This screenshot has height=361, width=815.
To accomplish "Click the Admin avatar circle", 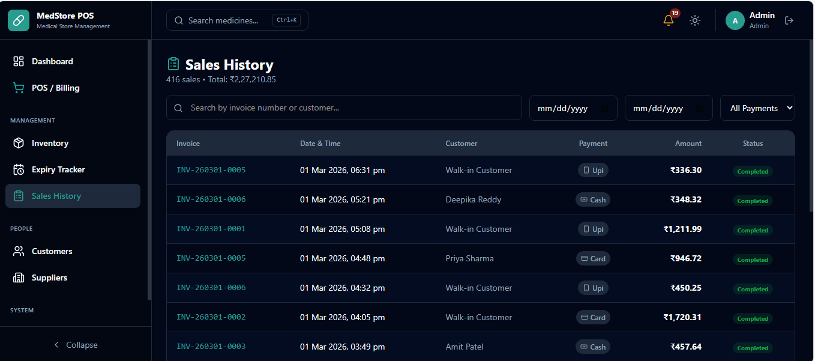I will [x=735, y=20].
